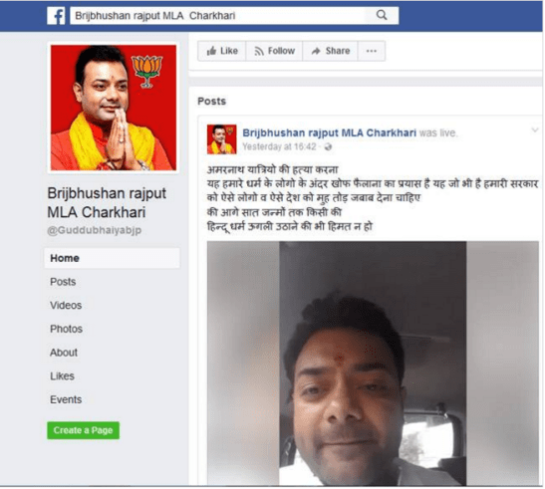Click the Facebook logo icon
Screen dimensions: 545x489
point(57,16)
